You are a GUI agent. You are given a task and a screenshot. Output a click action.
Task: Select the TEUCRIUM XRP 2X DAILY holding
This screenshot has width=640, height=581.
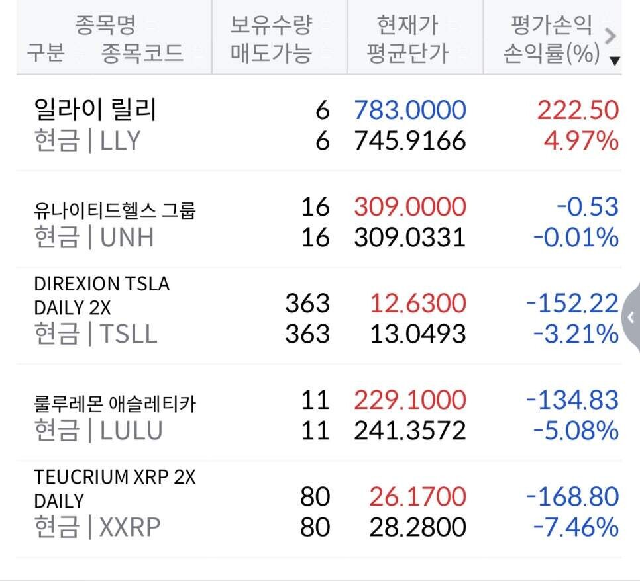[115, 488]
